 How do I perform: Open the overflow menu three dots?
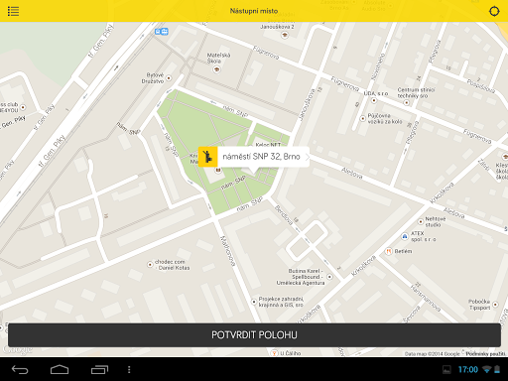tap(129, 369)
